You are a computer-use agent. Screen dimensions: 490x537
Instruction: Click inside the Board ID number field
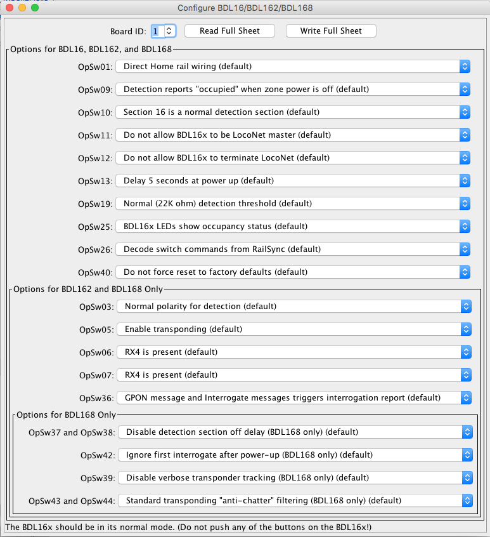[x=156, y=30]
